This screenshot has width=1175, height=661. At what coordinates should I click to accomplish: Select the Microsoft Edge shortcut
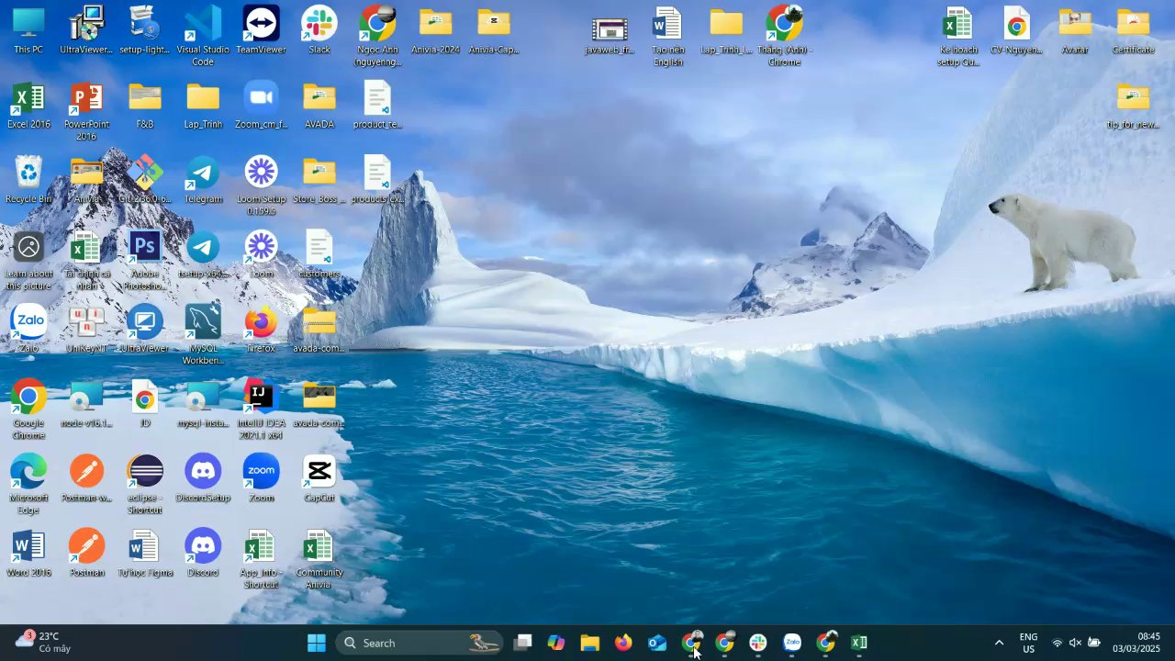click(x=28, y=482)
